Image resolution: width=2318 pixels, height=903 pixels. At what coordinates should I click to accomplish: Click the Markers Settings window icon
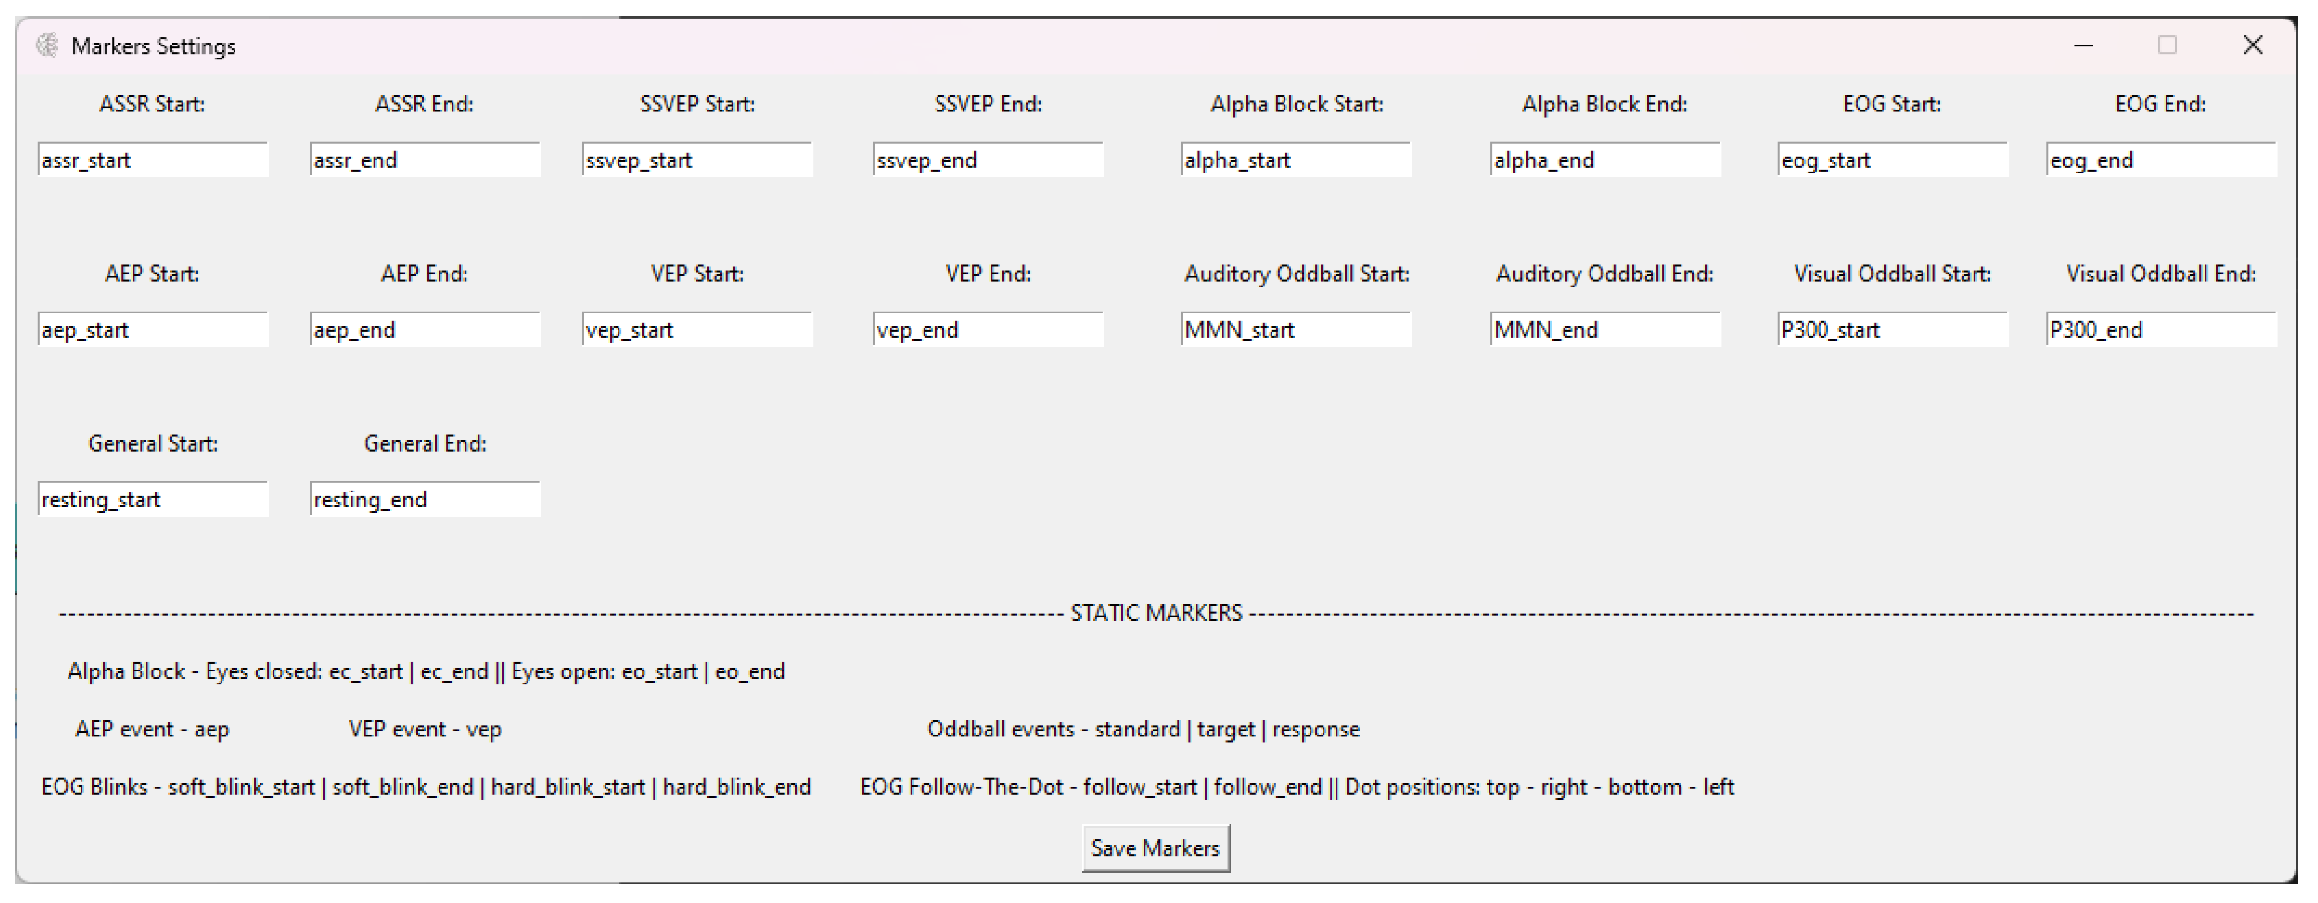(48, 45)
